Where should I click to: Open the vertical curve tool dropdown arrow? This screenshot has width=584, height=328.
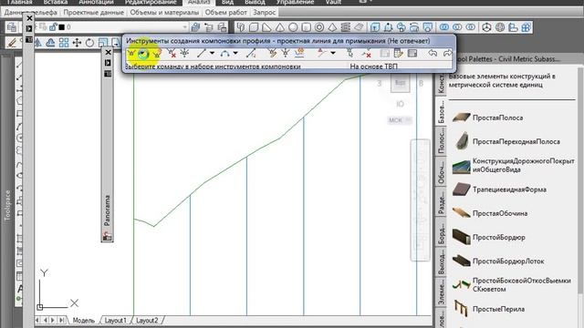[235, 54]
